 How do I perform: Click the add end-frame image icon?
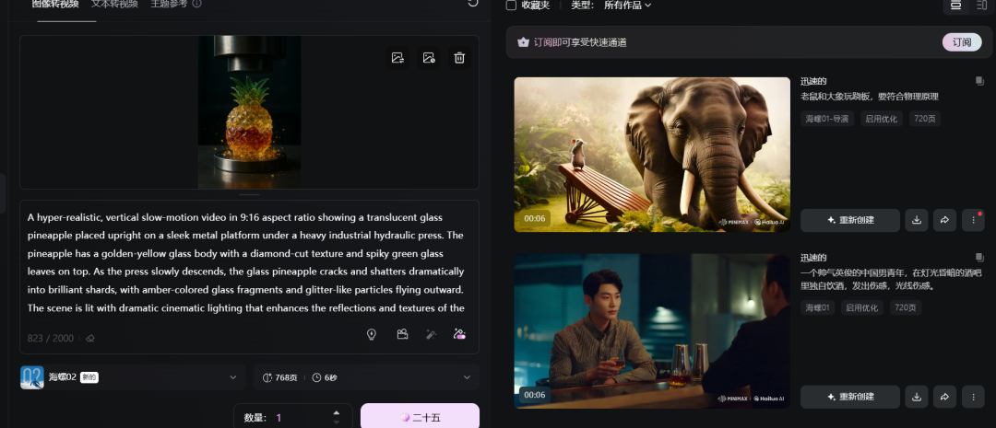pos(429,58)
